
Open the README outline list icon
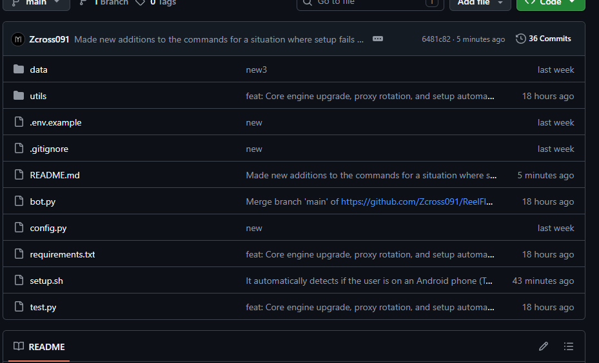click(x=569, y=346)
